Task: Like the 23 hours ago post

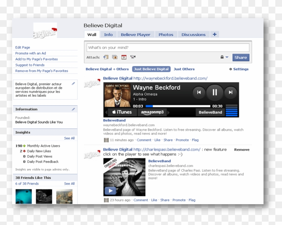Action: point(154,200)
